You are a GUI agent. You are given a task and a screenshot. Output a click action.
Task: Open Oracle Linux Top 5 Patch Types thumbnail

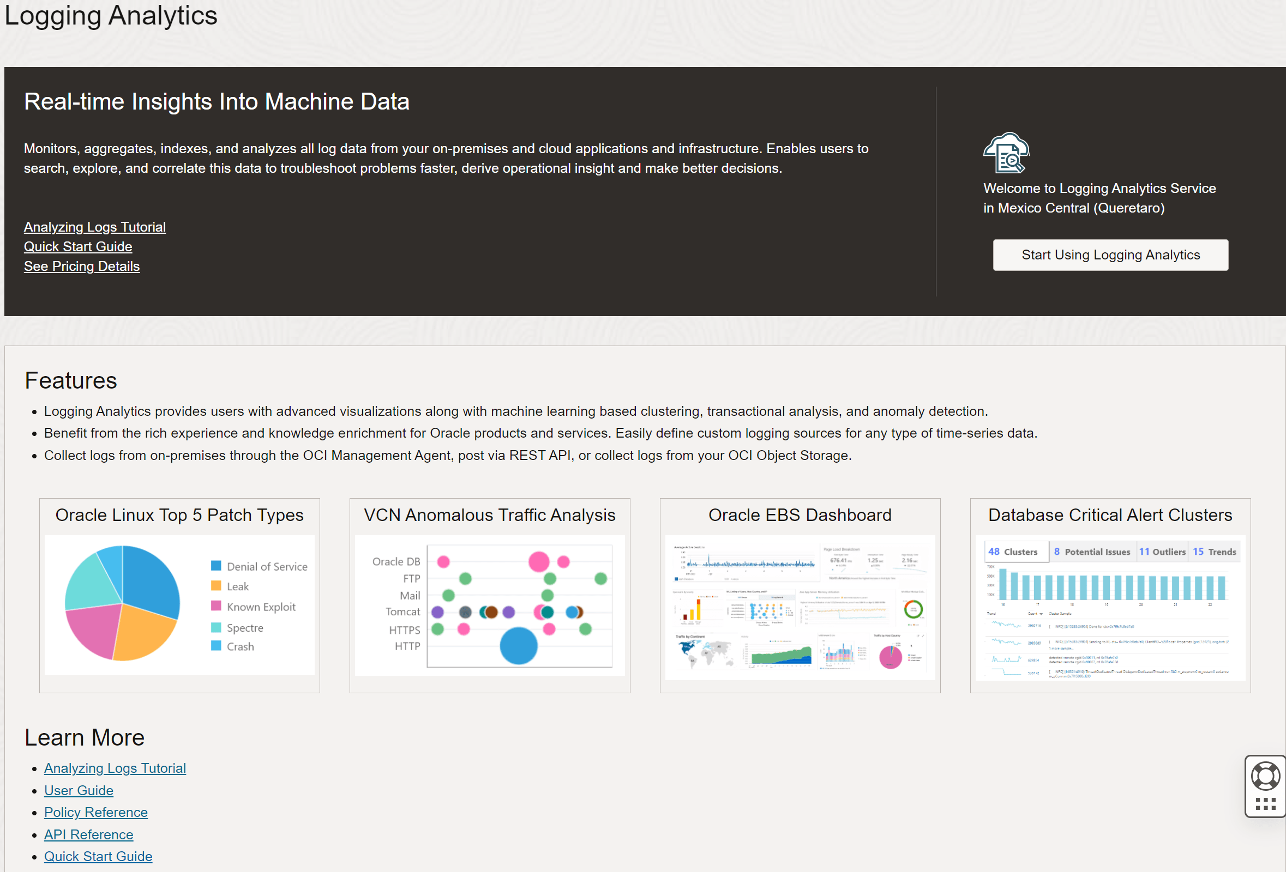(x=179, y=604)
